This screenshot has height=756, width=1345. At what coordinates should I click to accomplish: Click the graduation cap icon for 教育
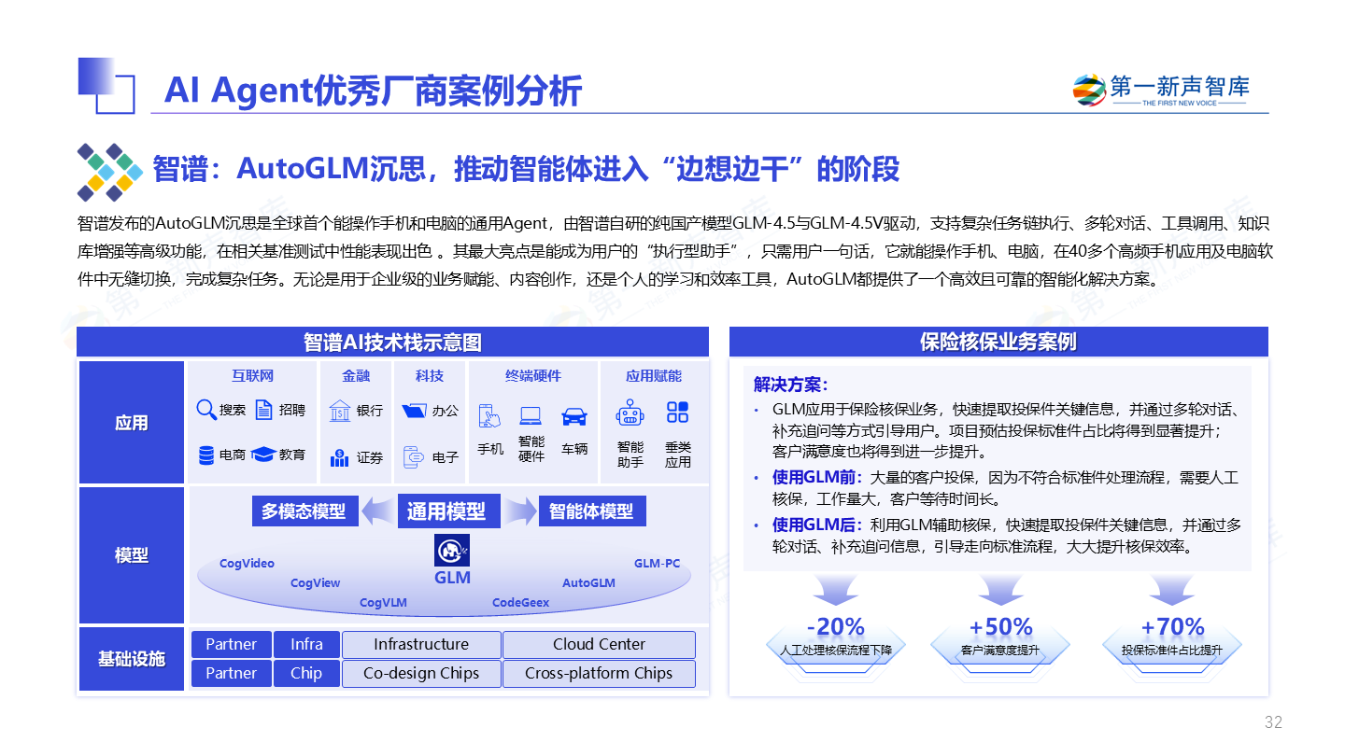(x=262, y=455)
